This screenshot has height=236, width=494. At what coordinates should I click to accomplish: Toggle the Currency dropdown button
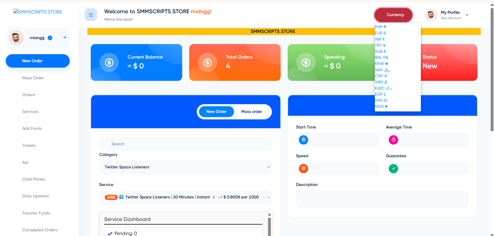pos(393,15)
